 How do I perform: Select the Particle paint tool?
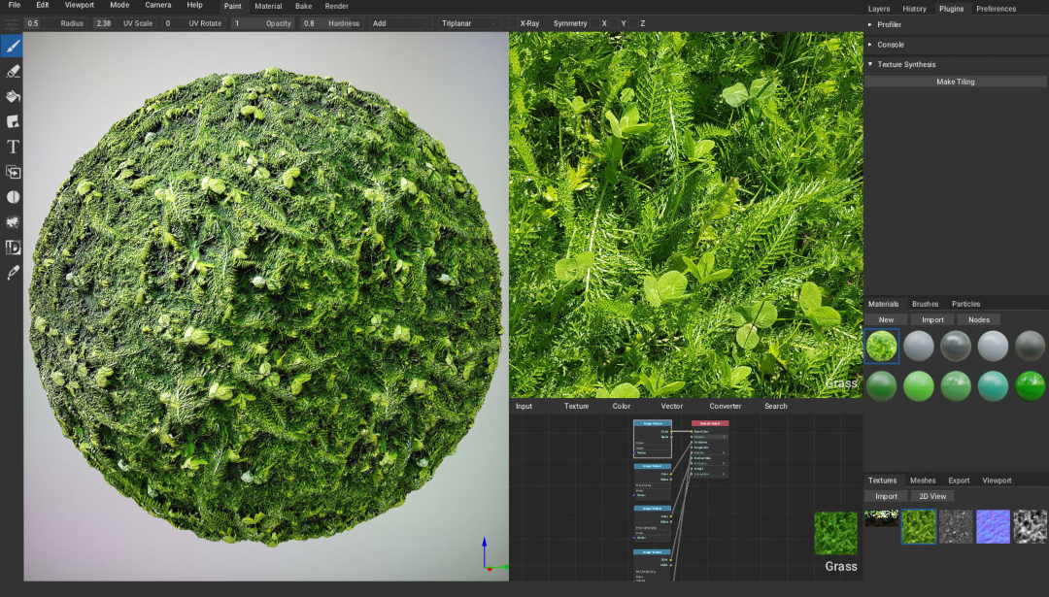(13, 222)
